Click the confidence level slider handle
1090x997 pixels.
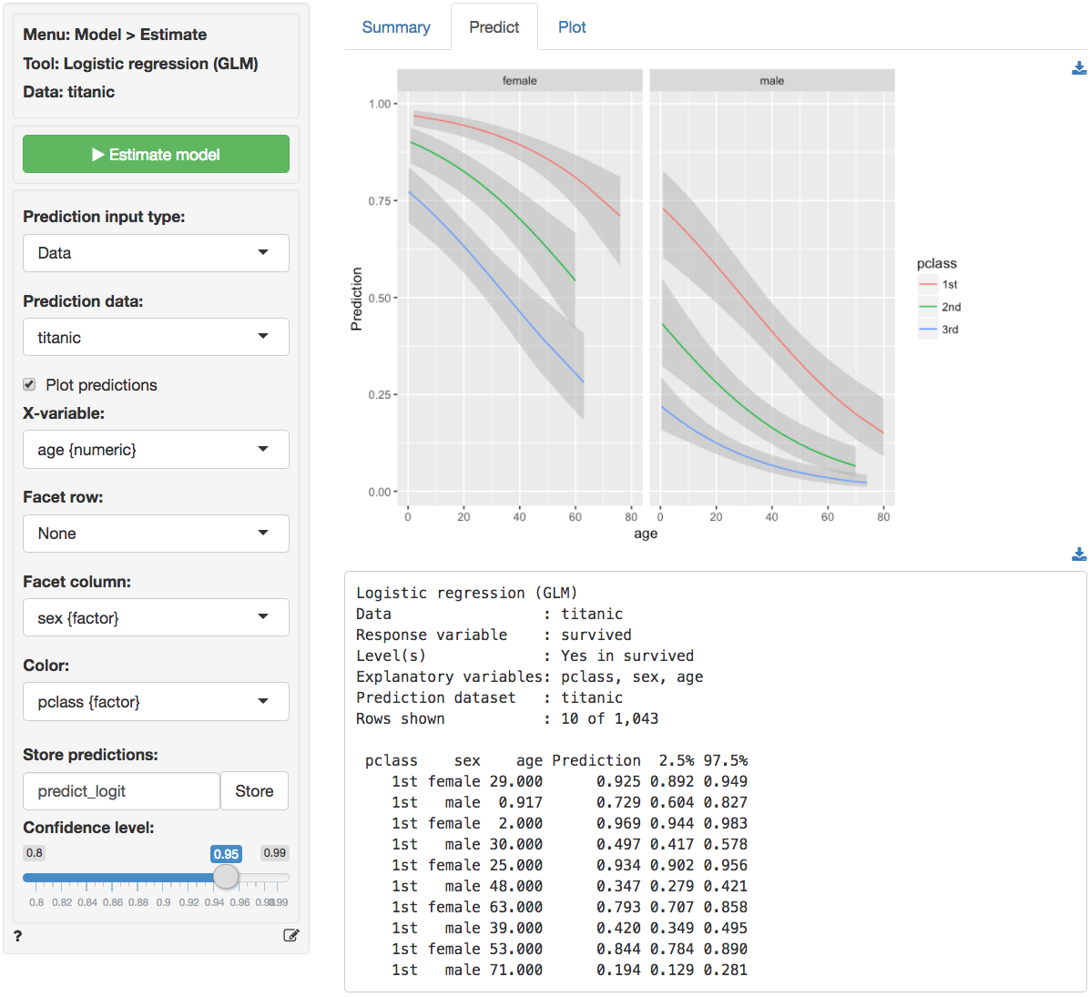point(226,877)
